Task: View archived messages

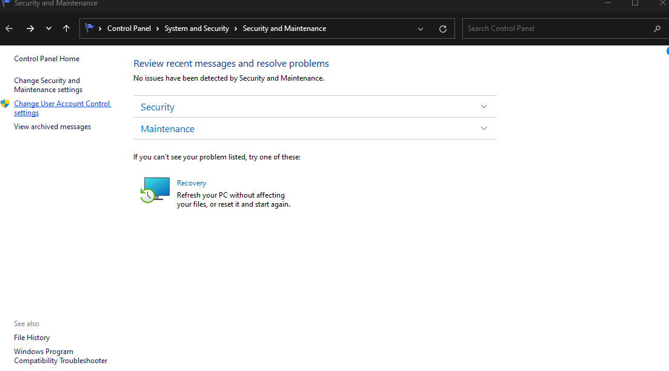Action: (x=52, y=127)
